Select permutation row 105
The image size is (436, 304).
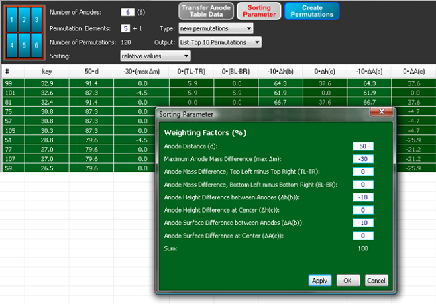[x=78, y=130]
